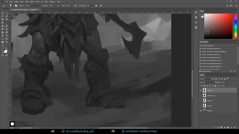Screen dimensions: 239x134
Task: Open the Smoothing slider arrow
Action: coord(93,6)
